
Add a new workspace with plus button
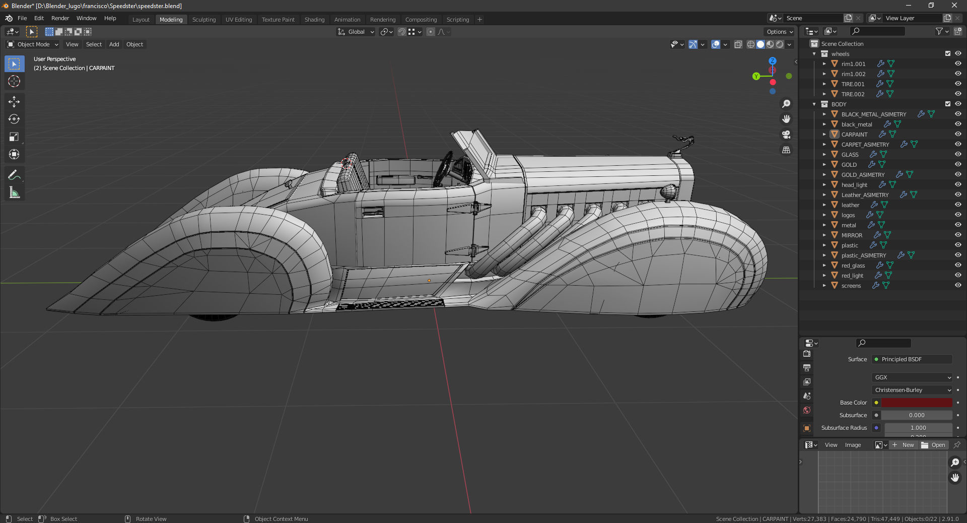pos(479,20)
